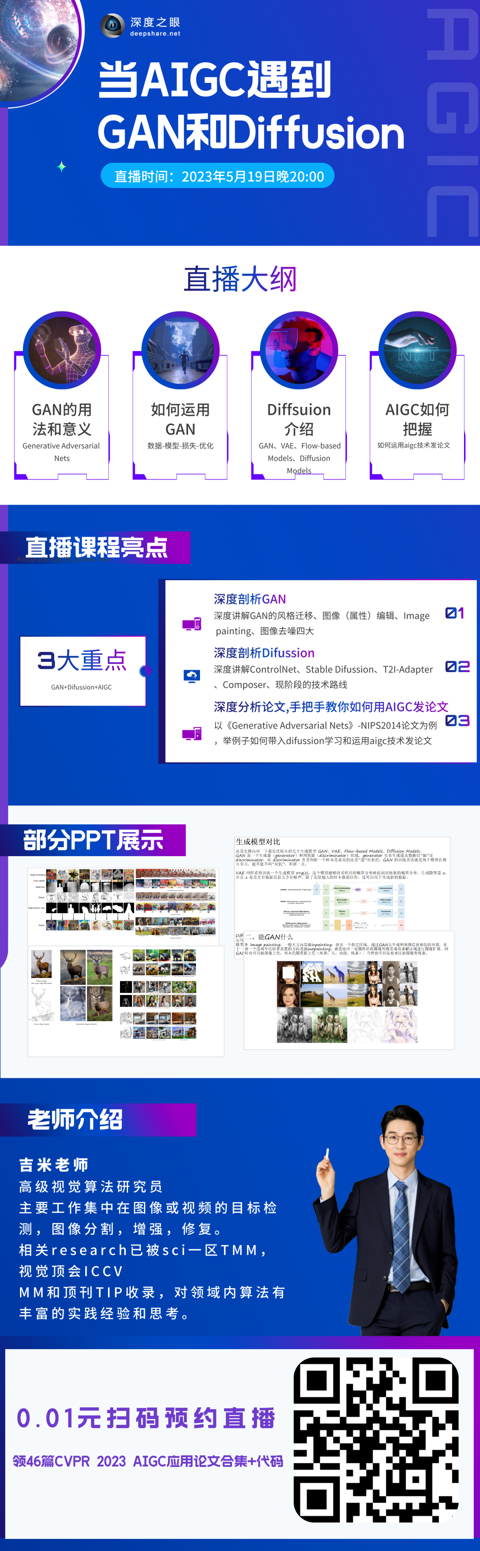The height and width of the screenshot is (1551, 480).
Task: Click the 深度之眼 eye logo icon
Action: pos(112,26)
